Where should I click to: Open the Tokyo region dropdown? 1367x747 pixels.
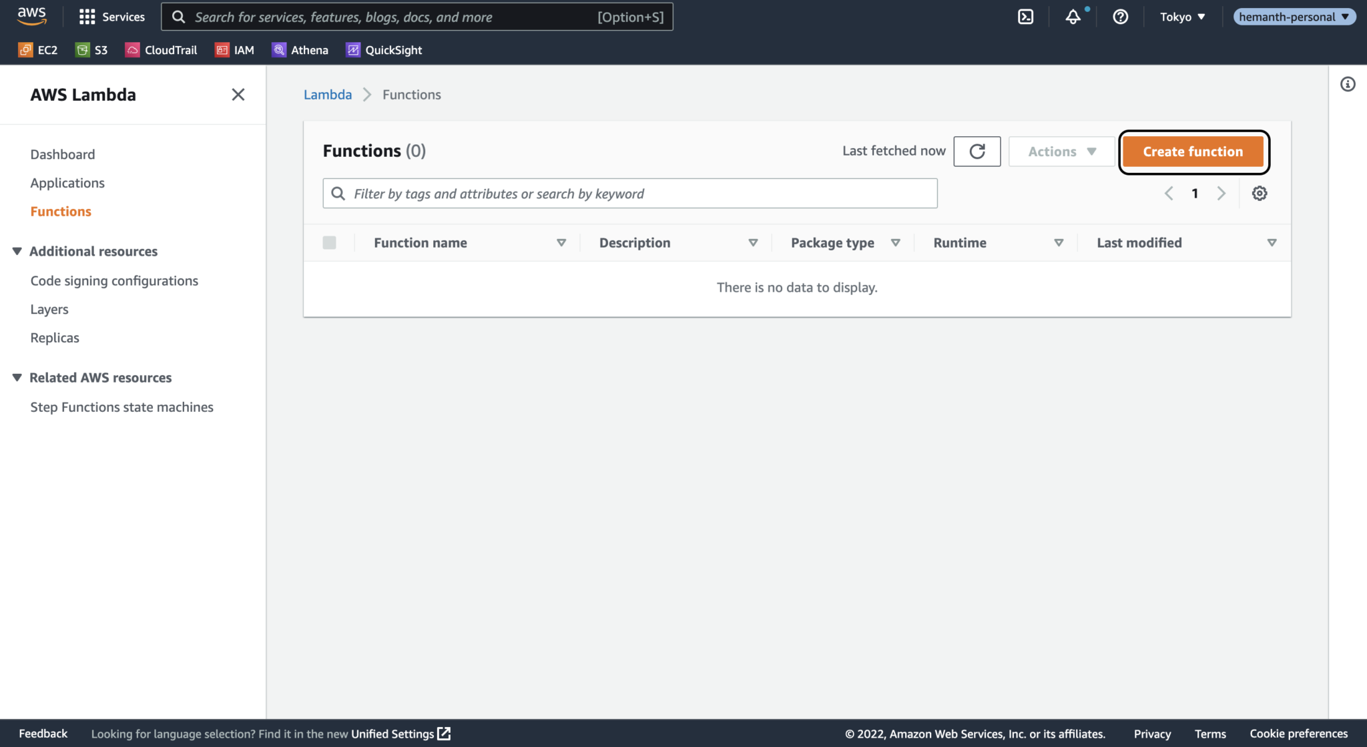tap(1182, 17)
